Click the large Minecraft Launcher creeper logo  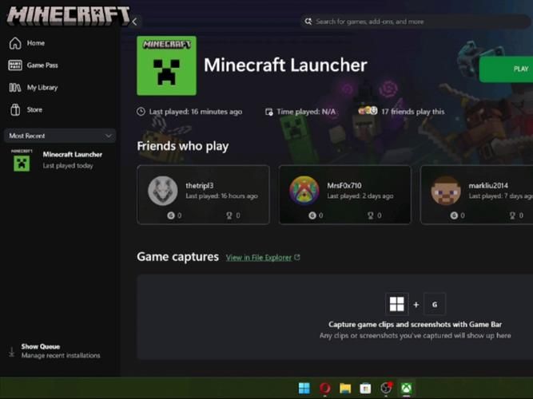point(166,65)
